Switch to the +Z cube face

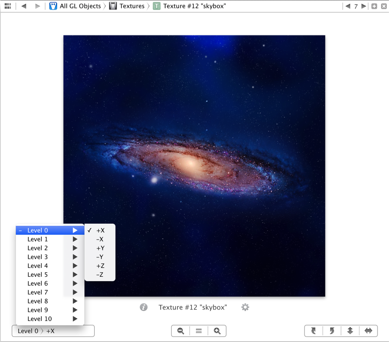tap(100, 266)
